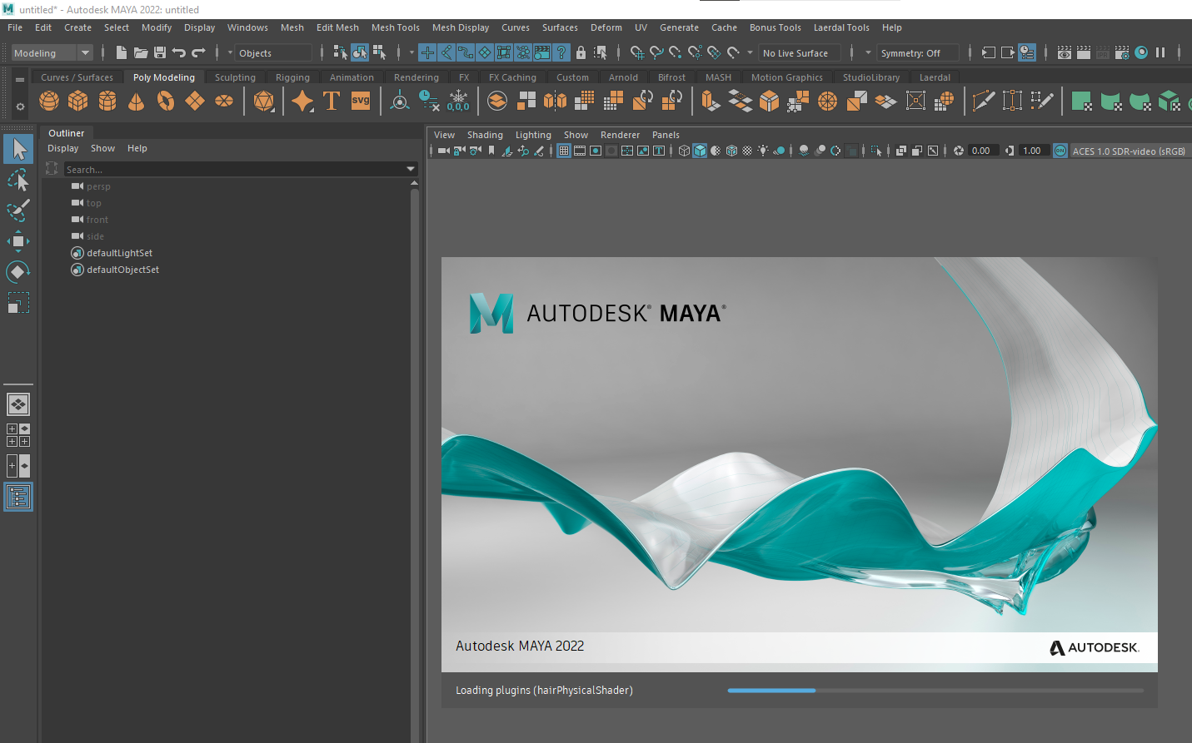
Task: Click the Undo arrow icon
Action: [x=179, y=52]
